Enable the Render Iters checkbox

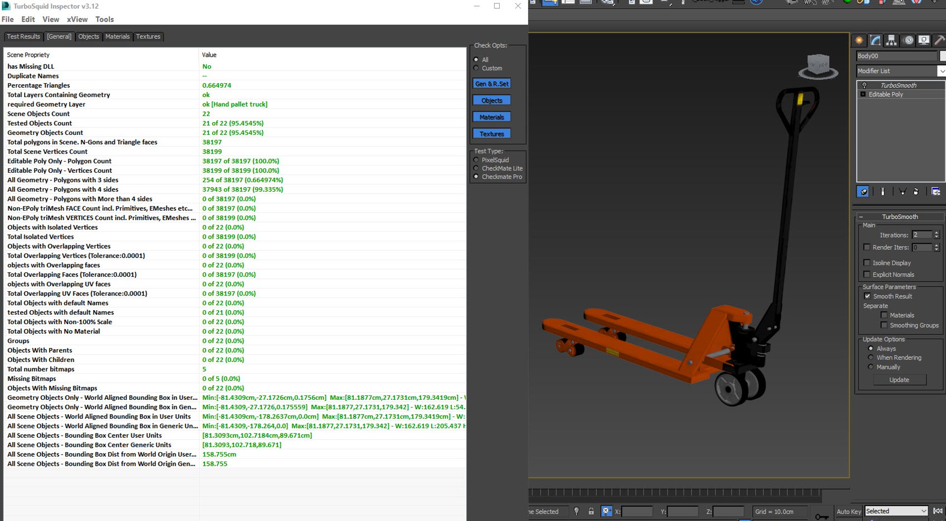click(867, 247)
